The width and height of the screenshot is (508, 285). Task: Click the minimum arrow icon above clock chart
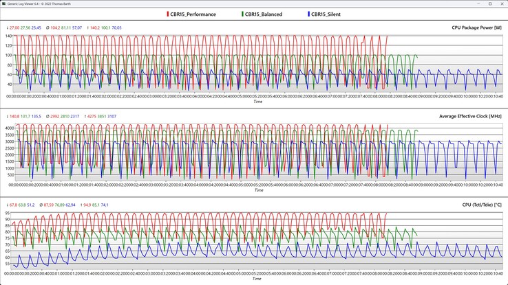point(7,116)
